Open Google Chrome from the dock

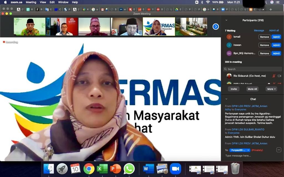point(89,169)
